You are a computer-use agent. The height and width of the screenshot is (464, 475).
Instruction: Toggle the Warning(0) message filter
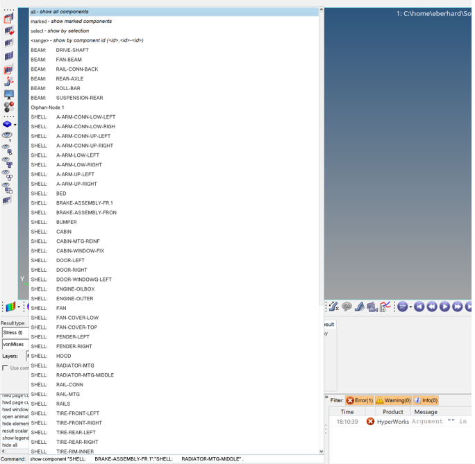coord(393,400)
